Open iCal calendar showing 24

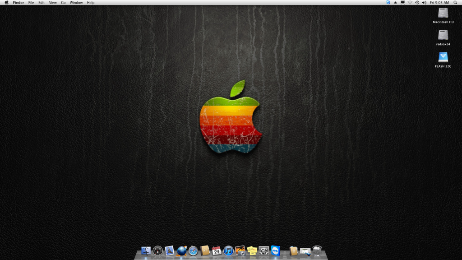pos(217,251)
